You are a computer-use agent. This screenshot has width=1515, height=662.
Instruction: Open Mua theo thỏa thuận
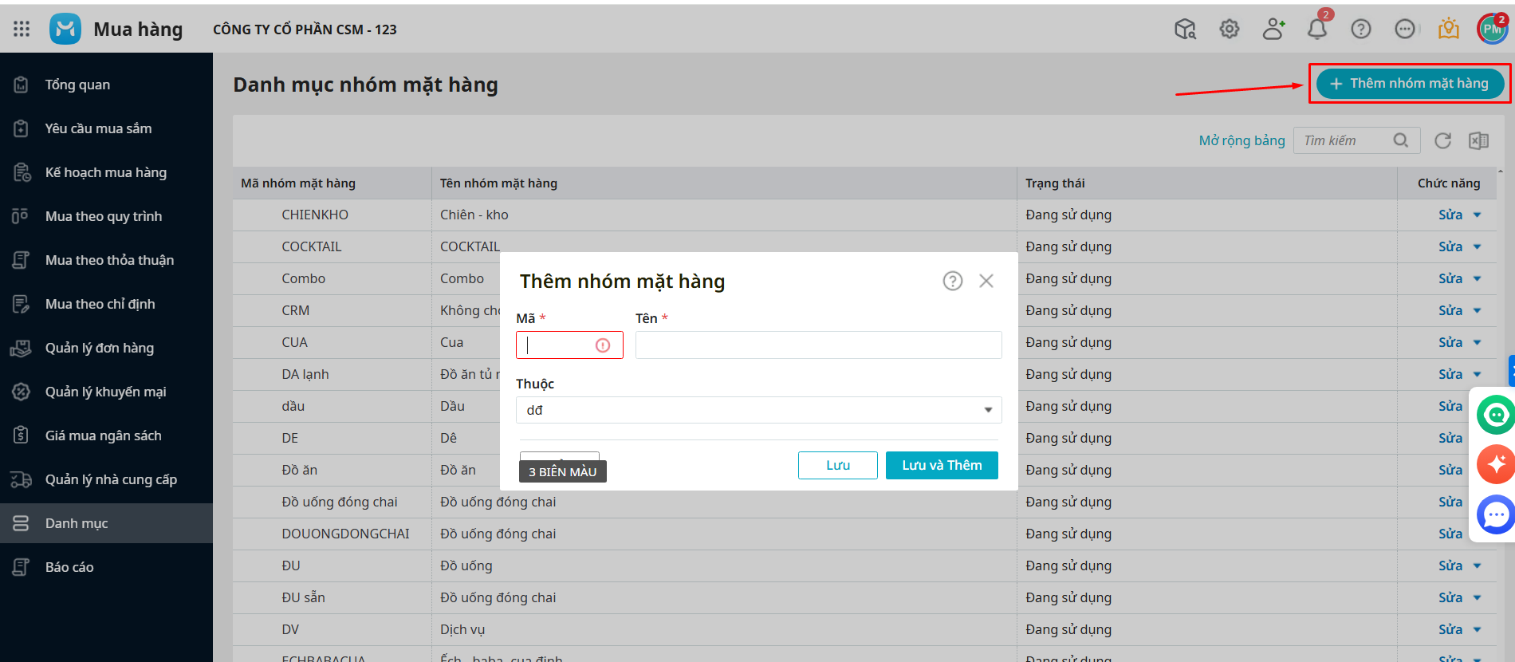click(106, 260)
